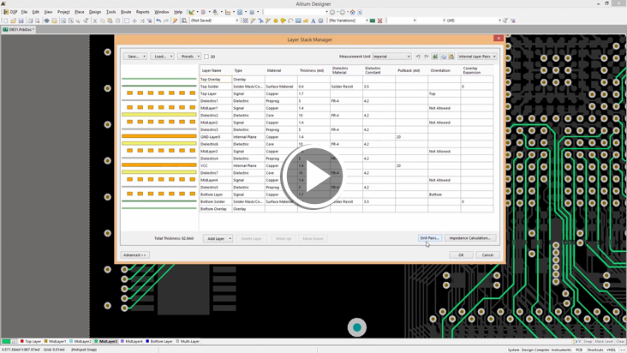Toggle the 3D checkbox
Image resolution: width=627 pixels, height=353 pixels.
(206, 57)
